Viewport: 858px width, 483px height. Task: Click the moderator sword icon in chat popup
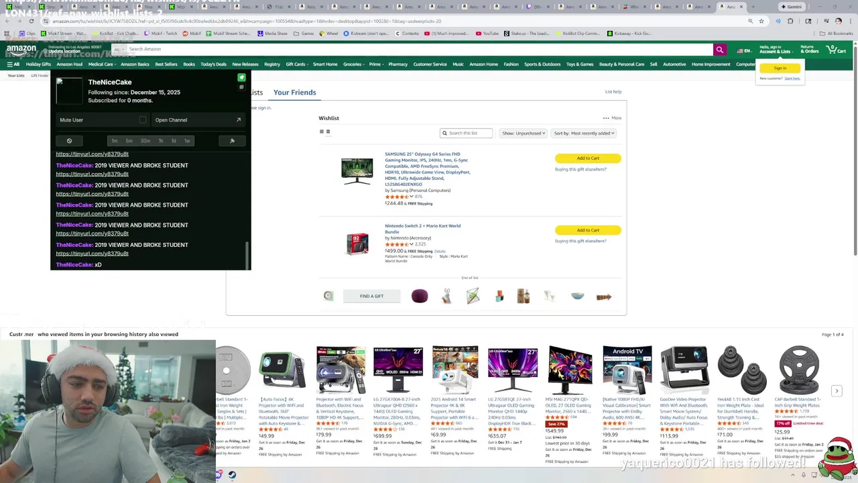232,141
